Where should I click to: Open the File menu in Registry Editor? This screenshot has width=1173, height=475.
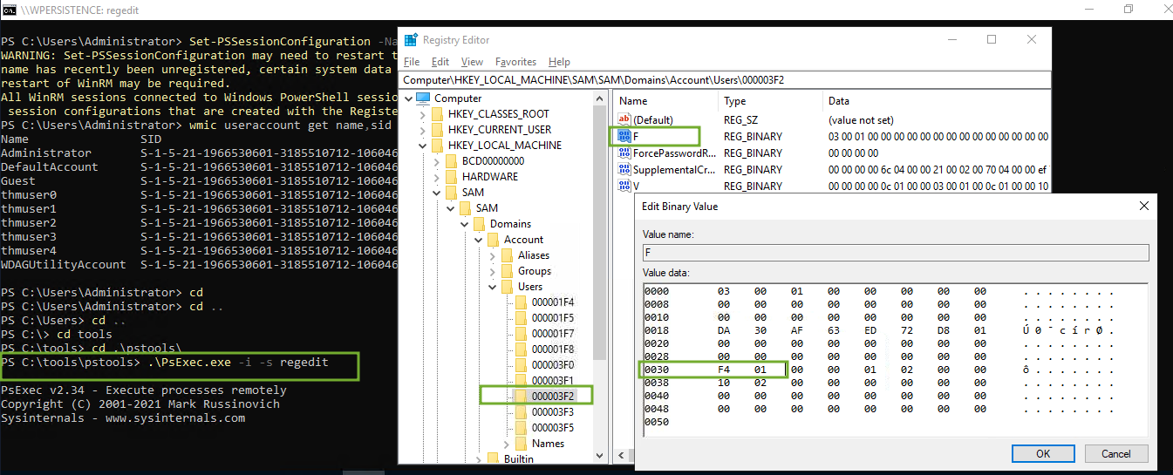pos(412,62)
